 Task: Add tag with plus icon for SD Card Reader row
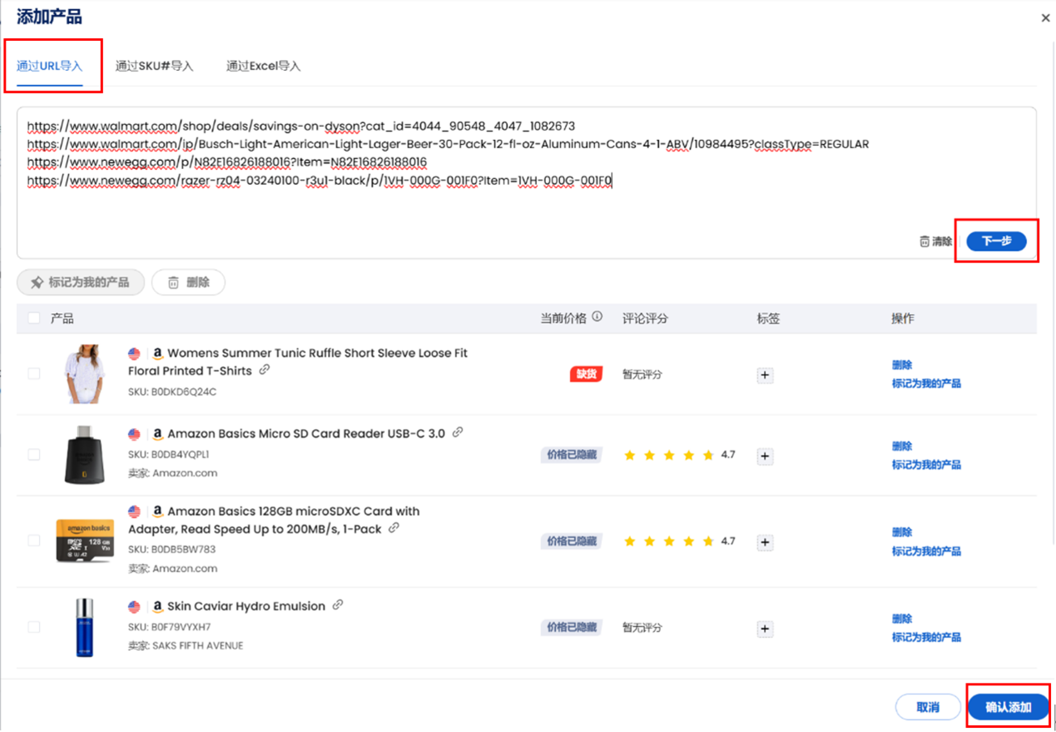(x=766, y=456)
